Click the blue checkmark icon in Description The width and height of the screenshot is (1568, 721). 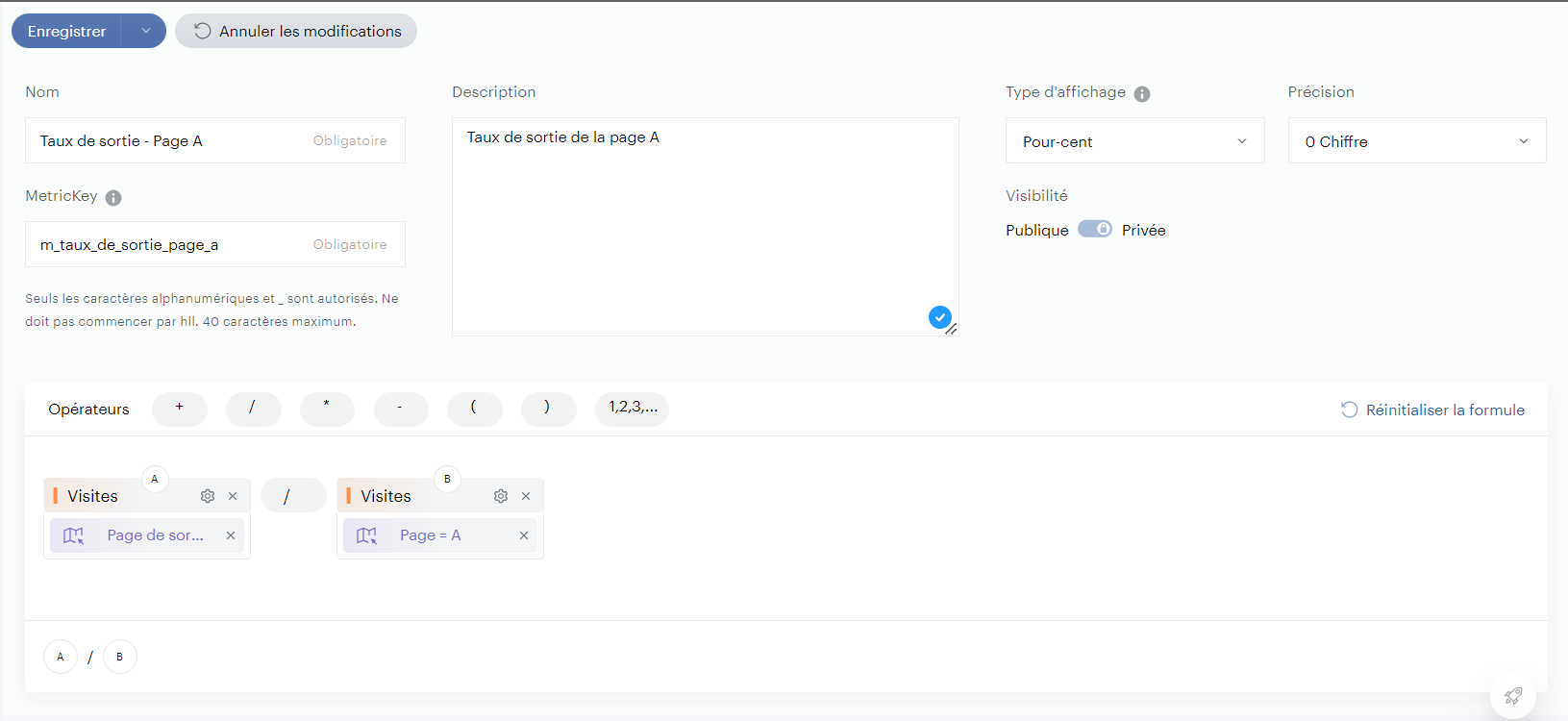pos(939,317)
